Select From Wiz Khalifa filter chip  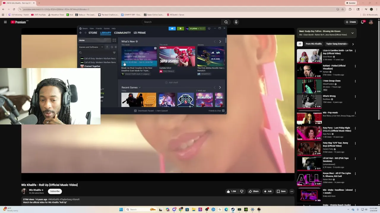[313, 44]
